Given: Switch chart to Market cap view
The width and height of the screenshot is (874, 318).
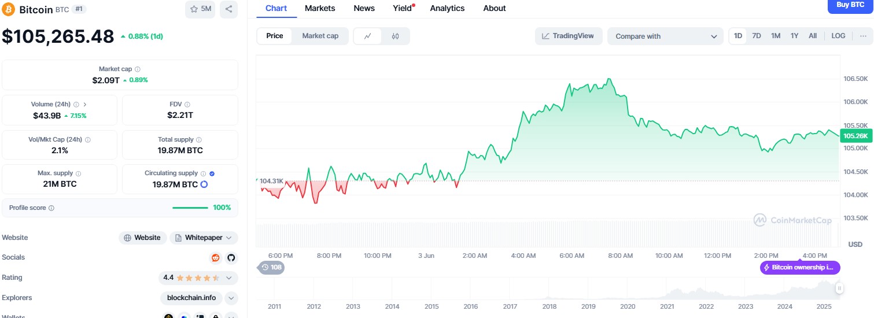Looking at the screenshot, I should coord(320,36).
